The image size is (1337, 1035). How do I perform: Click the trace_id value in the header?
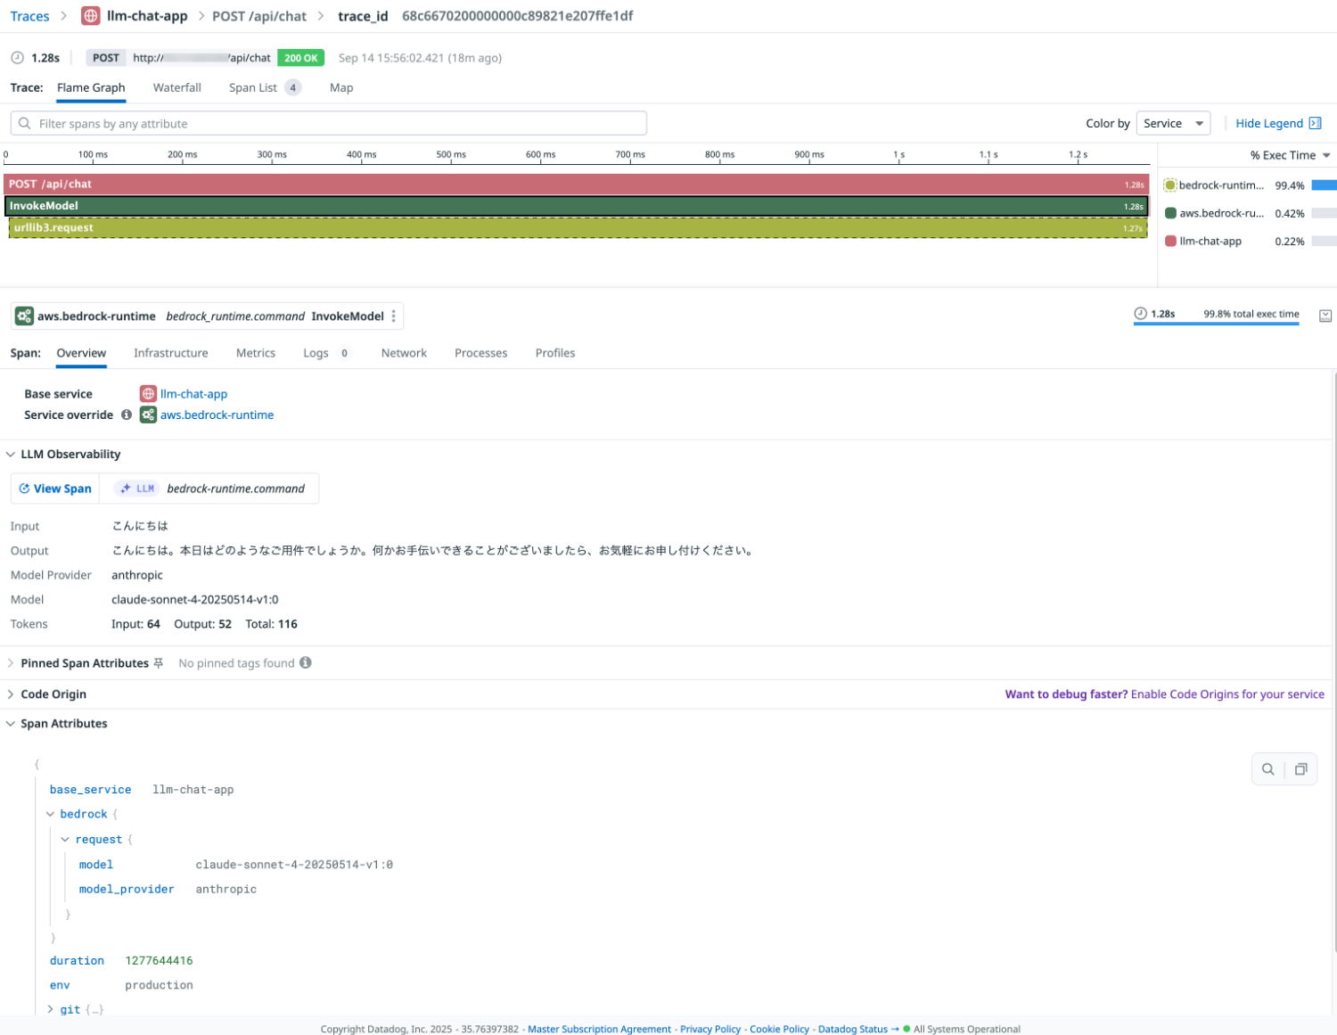(x=517, y=16)
